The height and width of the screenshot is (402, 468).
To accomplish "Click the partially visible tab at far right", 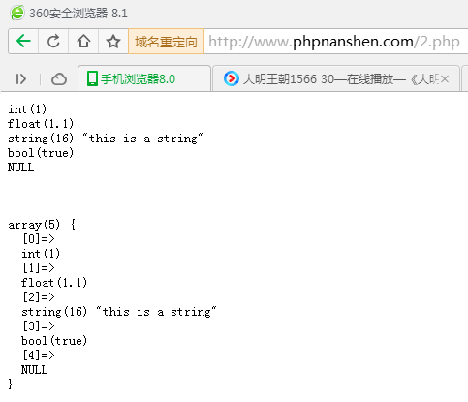I will [x=465, y=78].
